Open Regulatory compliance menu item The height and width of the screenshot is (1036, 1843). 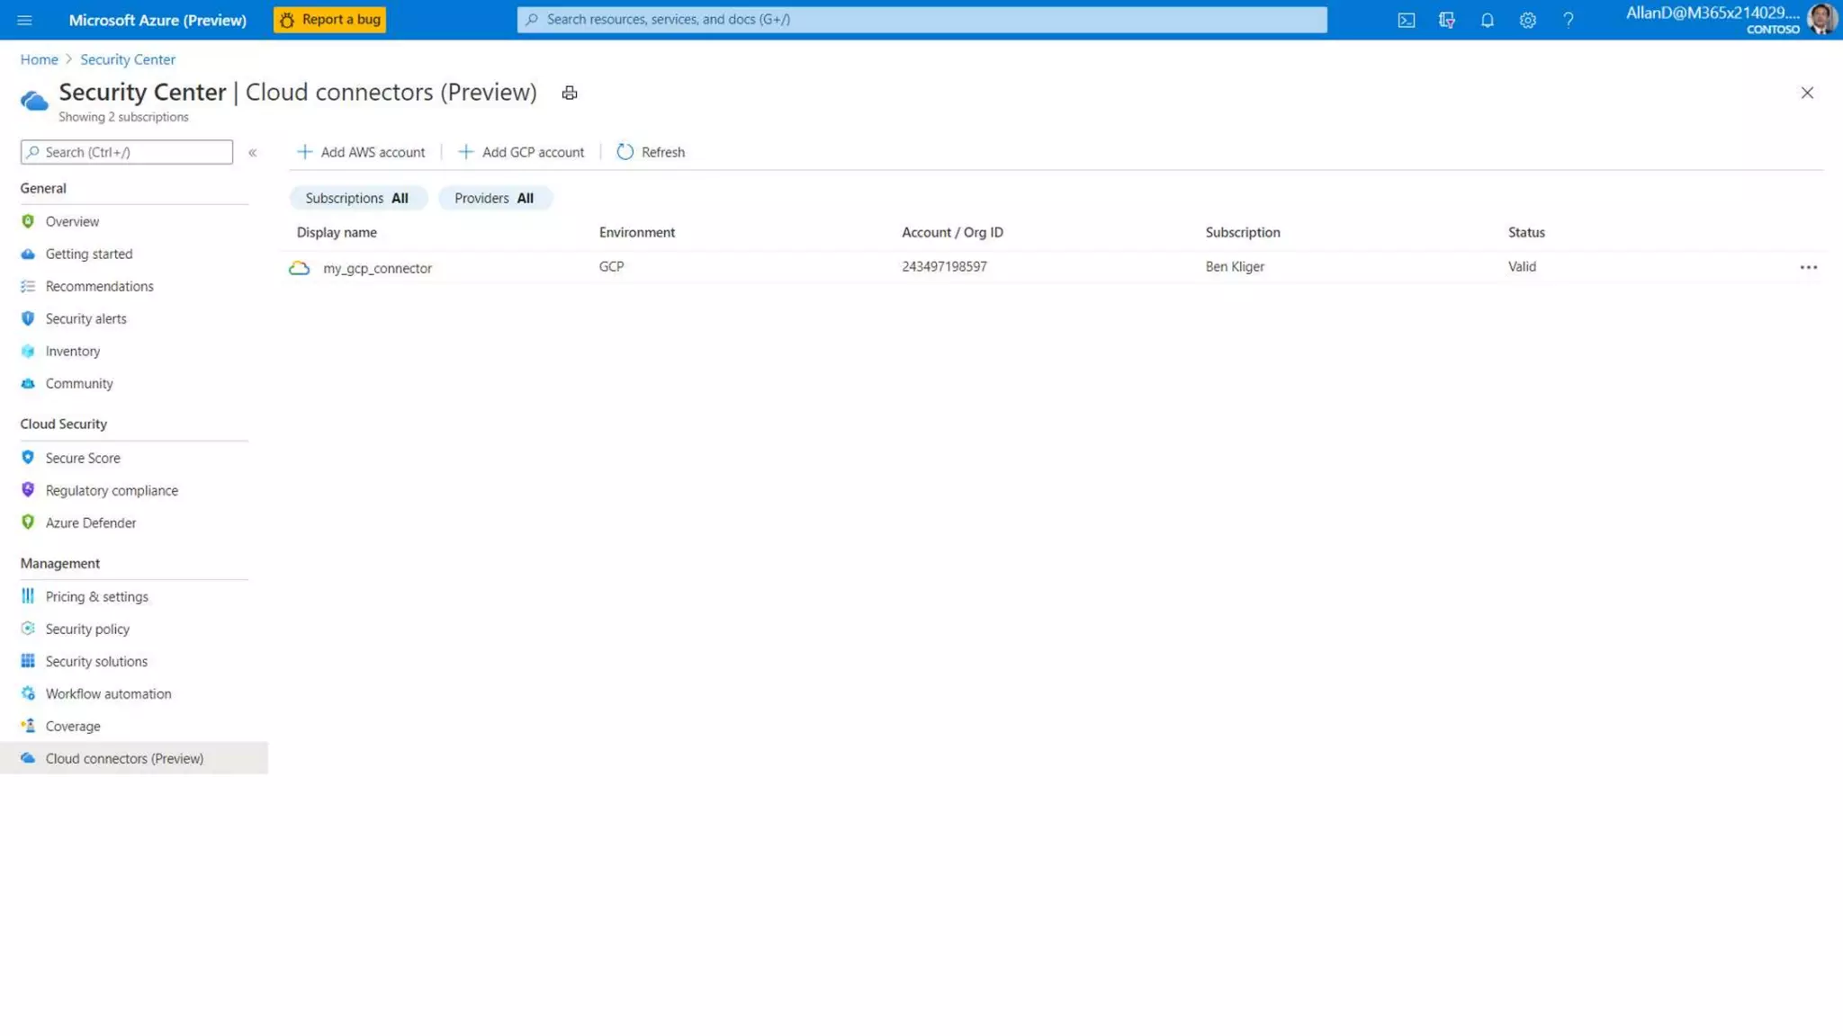click(x=112, y=490)
